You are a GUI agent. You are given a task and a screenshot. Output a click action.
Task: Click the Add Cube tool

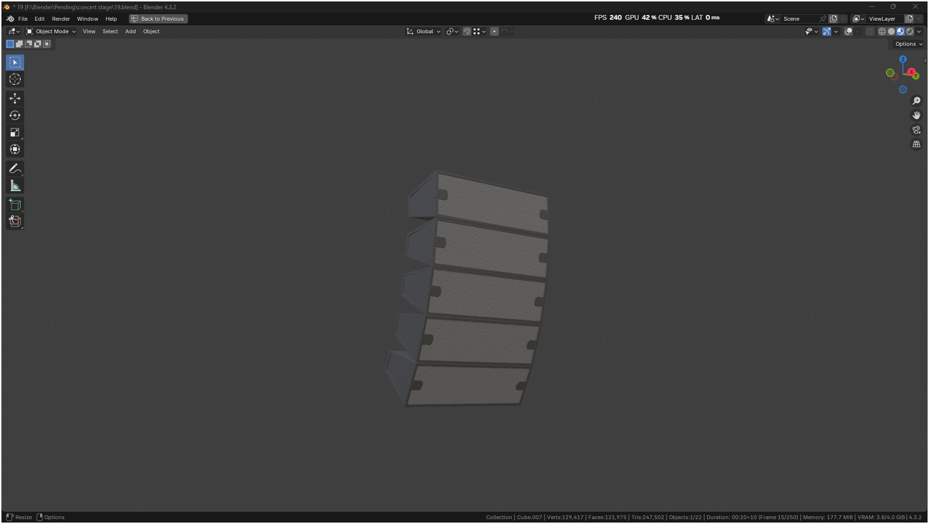pos(15,205)
